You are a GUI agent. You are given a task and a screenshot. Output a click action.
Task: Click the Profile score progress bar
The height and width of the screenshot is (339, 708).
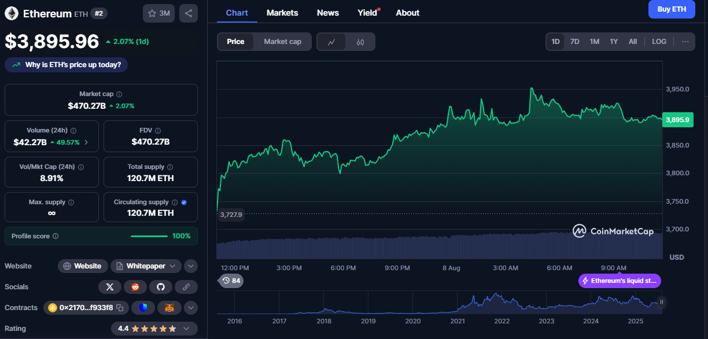[x=150, y=236]
